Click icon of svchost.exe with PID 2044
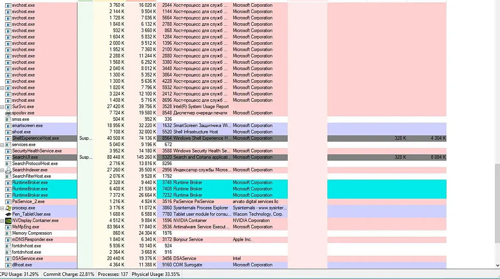This screenshot has width=500, height=279. [8, 5]
